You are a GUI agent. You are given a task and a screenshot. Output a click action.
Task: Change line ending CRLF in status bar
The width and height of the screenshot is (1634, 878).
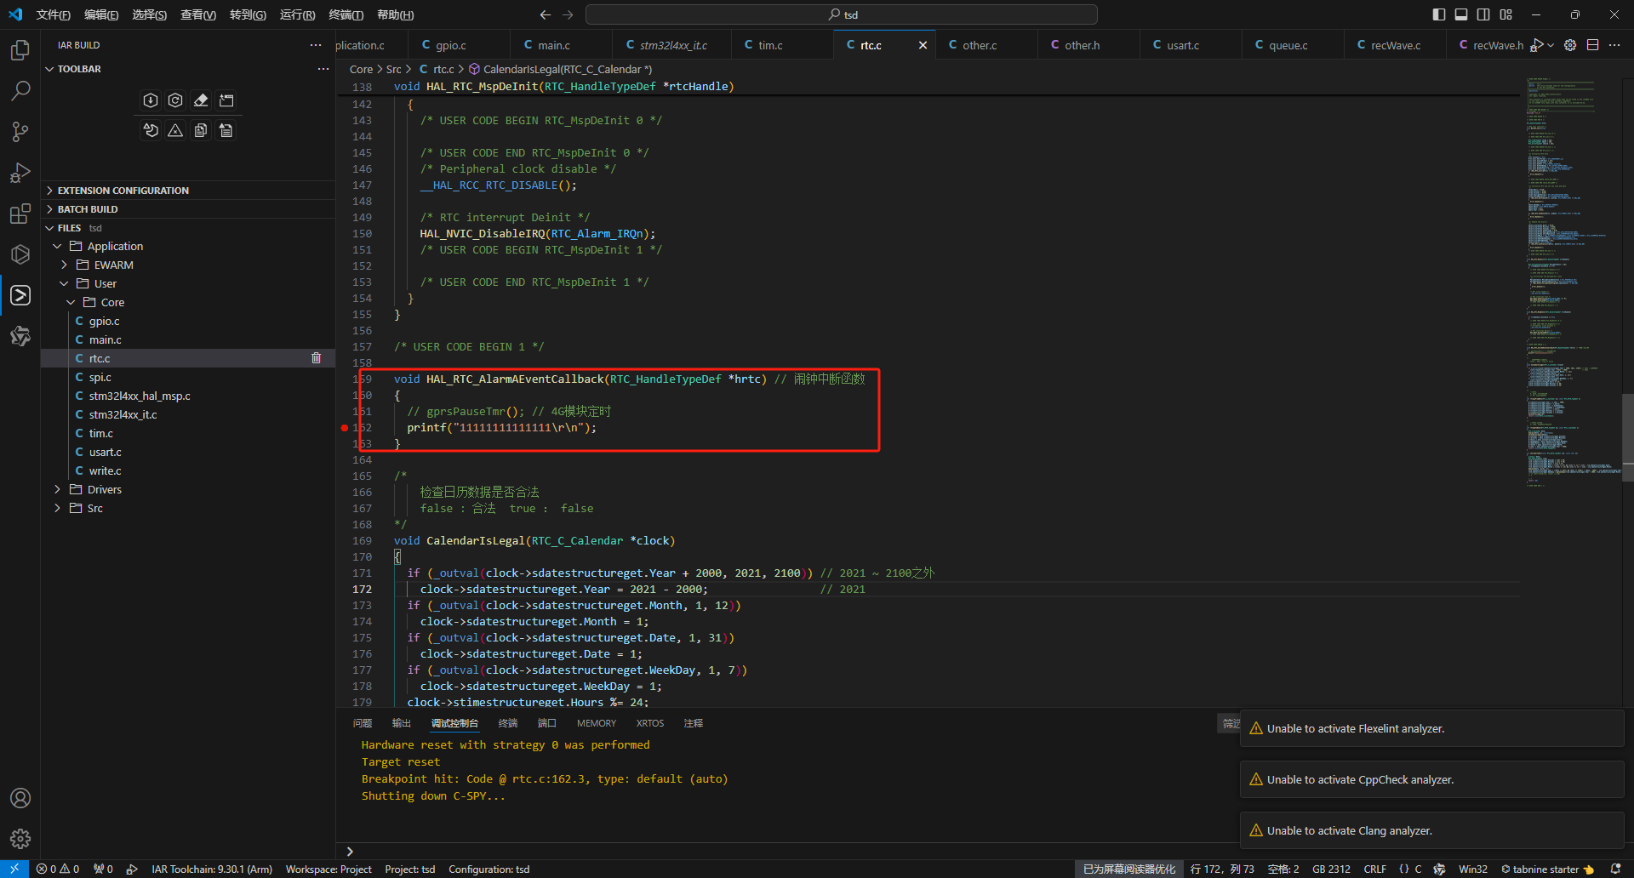point(1375,869)
